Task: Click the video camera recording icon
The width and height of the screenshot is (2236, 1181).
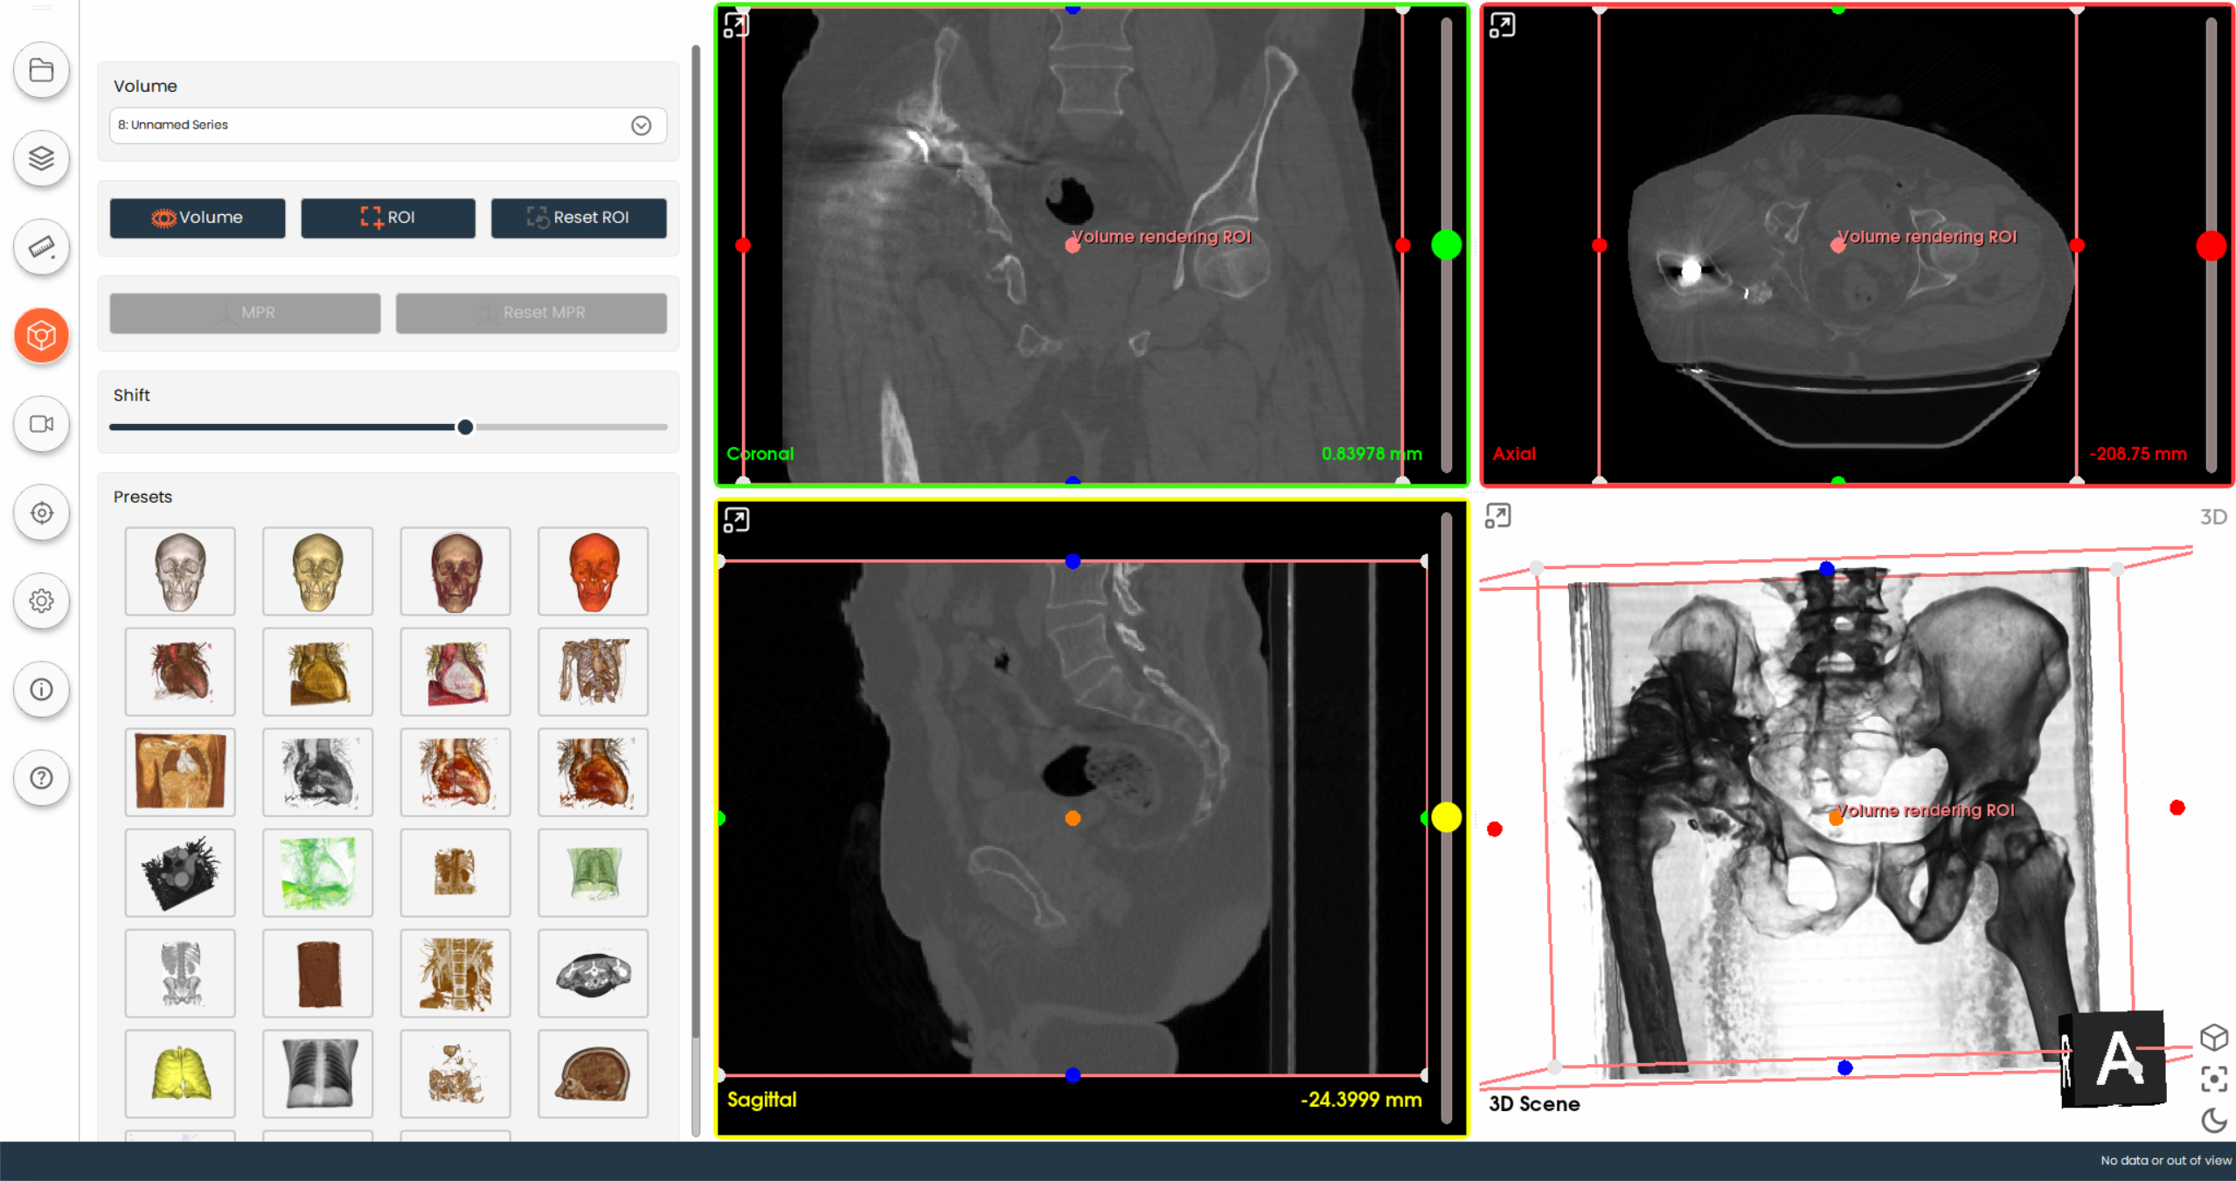Action: (x=41, y=424)
